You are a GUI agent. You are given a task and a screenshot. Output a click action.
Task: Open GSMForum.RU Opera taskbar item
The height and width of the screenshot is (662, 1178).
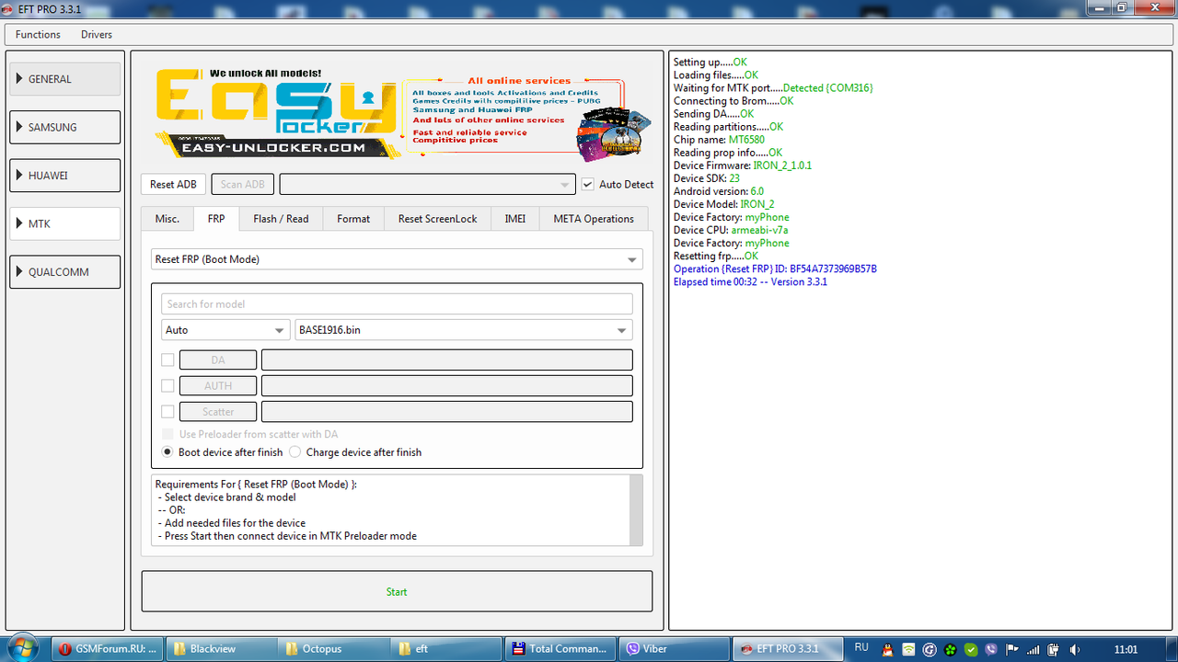(x=109, y=648)
